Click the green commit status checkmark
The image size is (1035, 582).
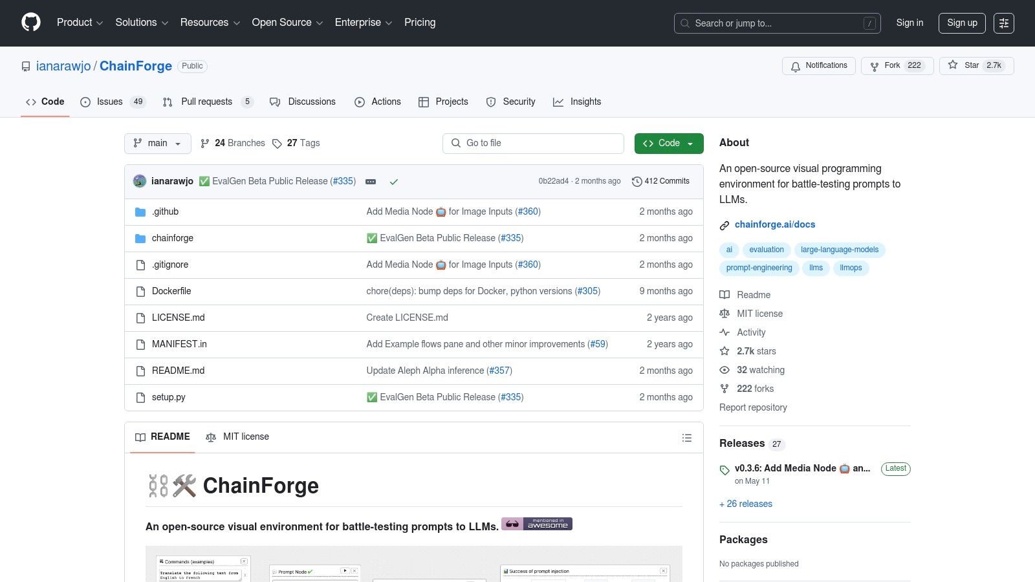click(x=393, y=182)
